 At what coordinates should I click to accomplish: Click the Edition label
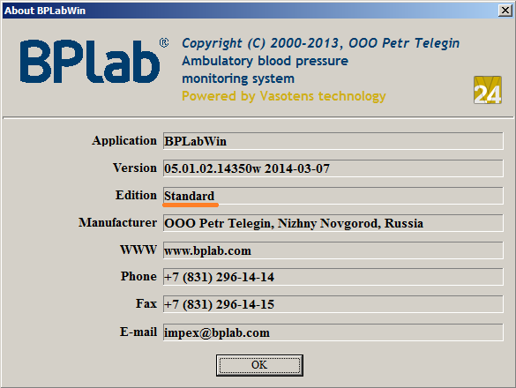pos(136,195)
